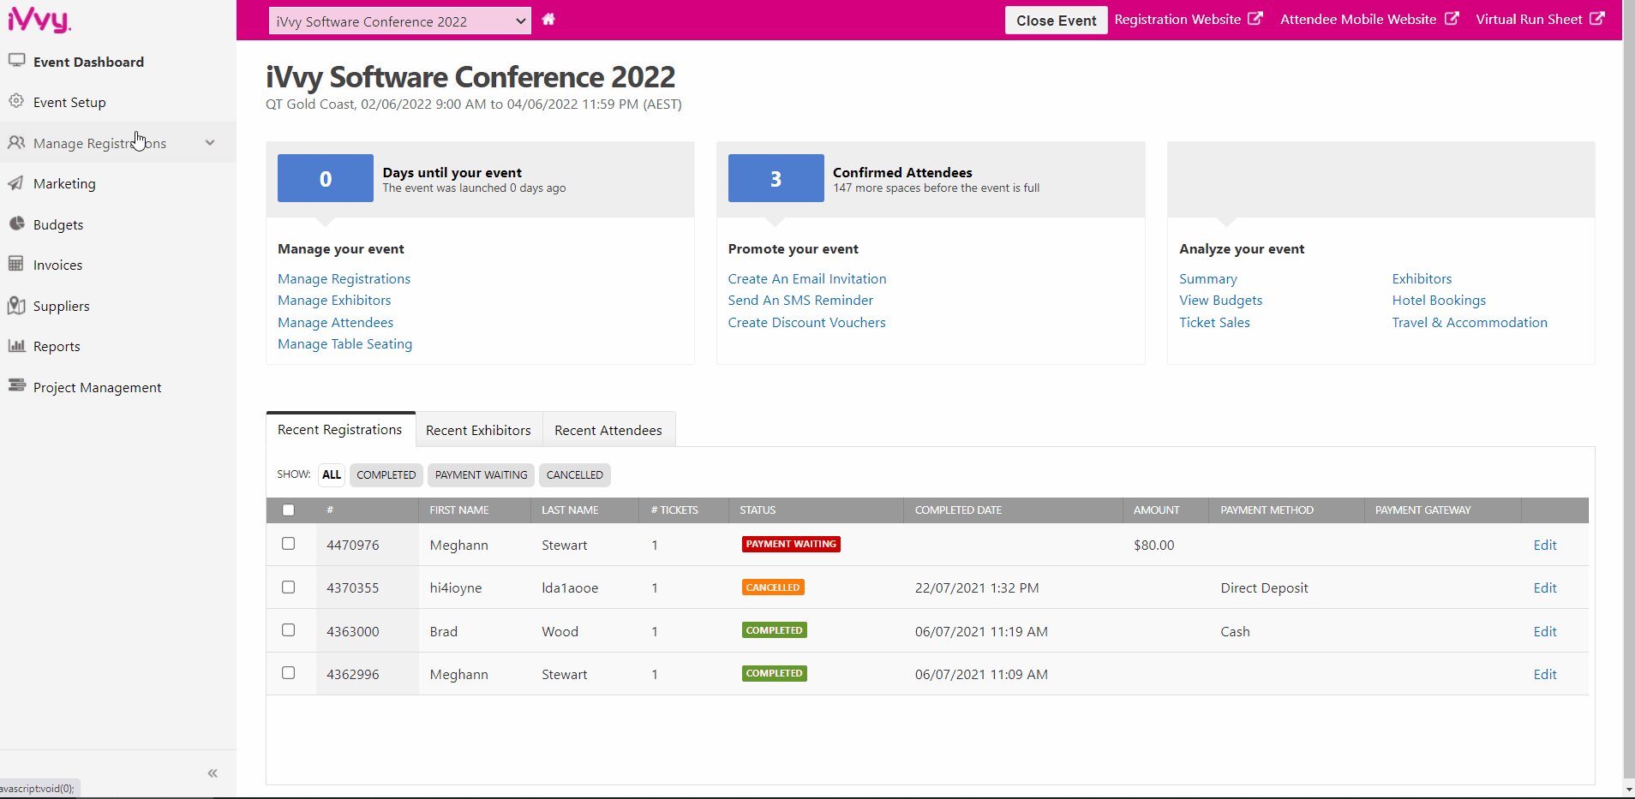Open Budgets in the sidebar

click(58, 224)
